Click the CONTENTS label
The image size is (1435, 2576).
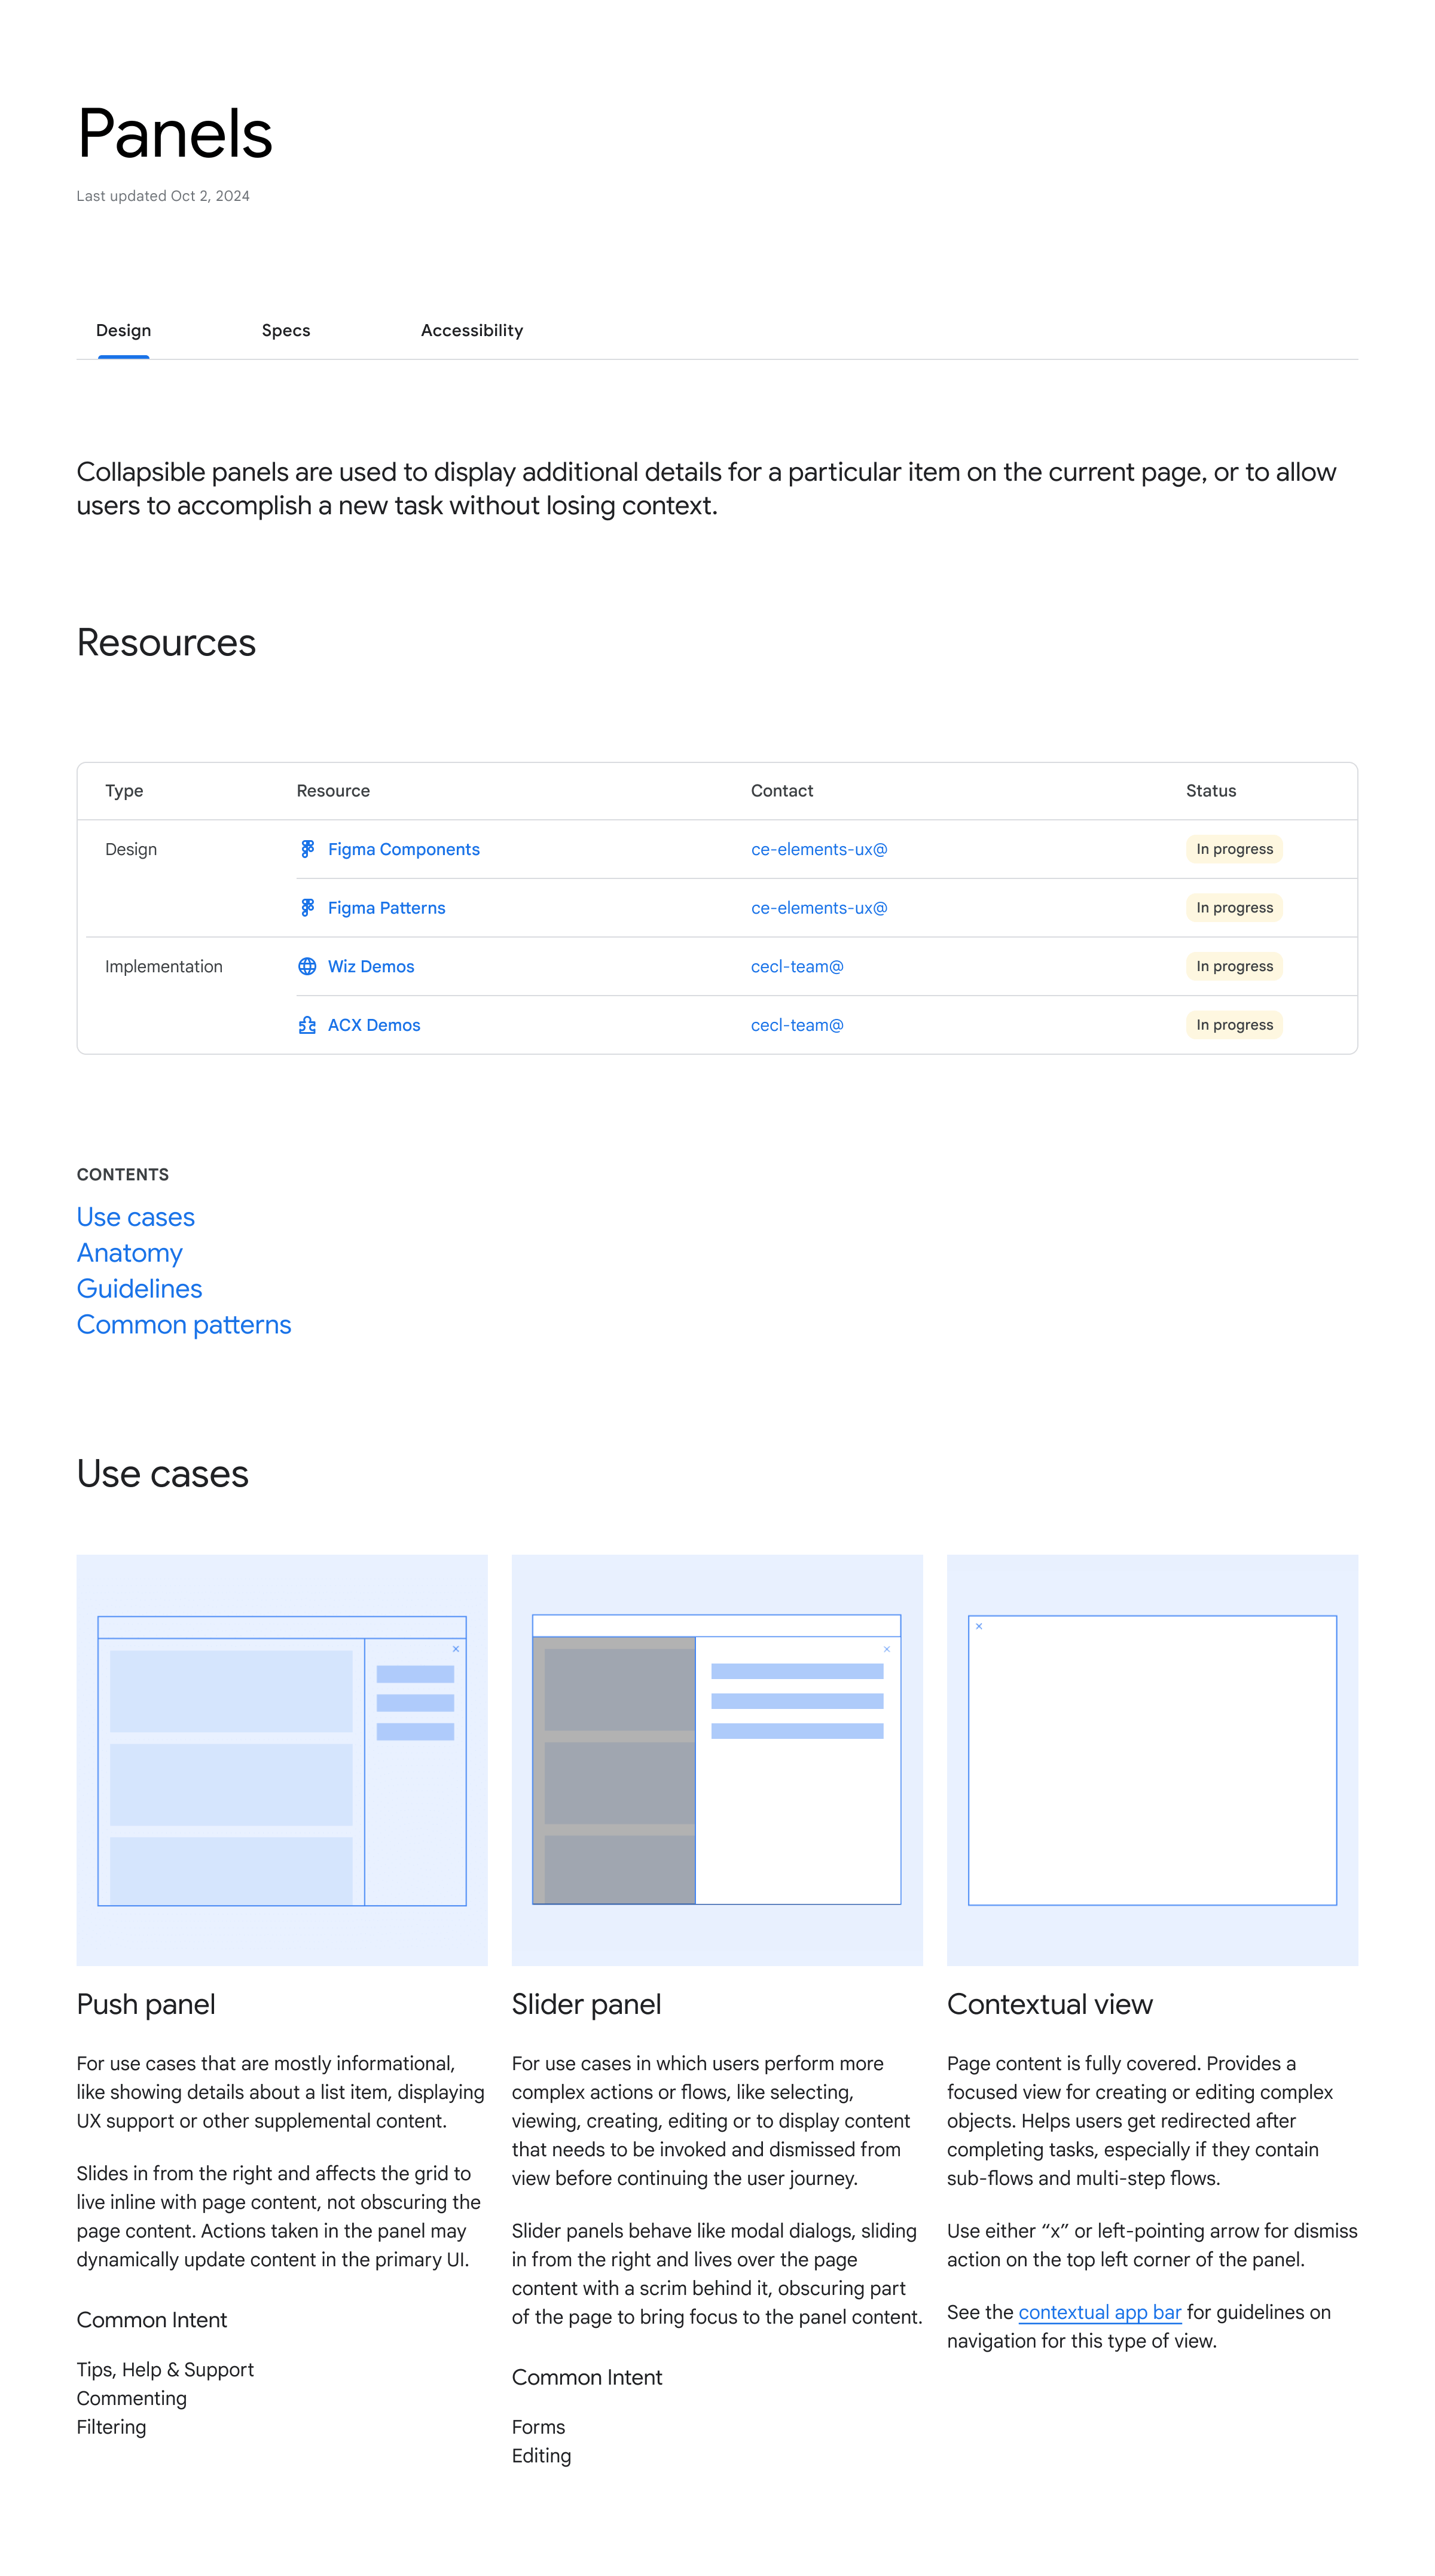tap(123, 1175)
